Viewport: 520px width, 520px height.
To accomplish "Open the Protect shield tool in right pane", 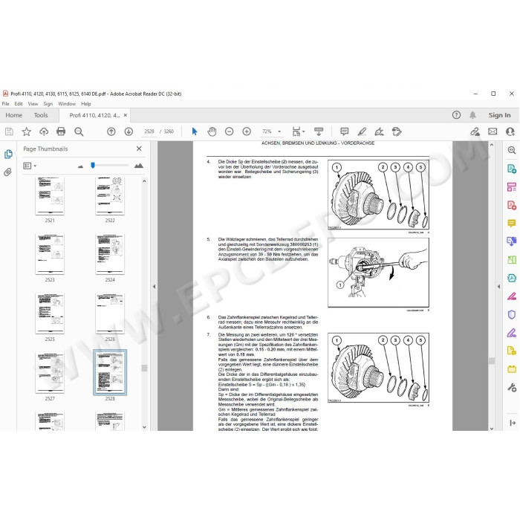I will [512, 314].
